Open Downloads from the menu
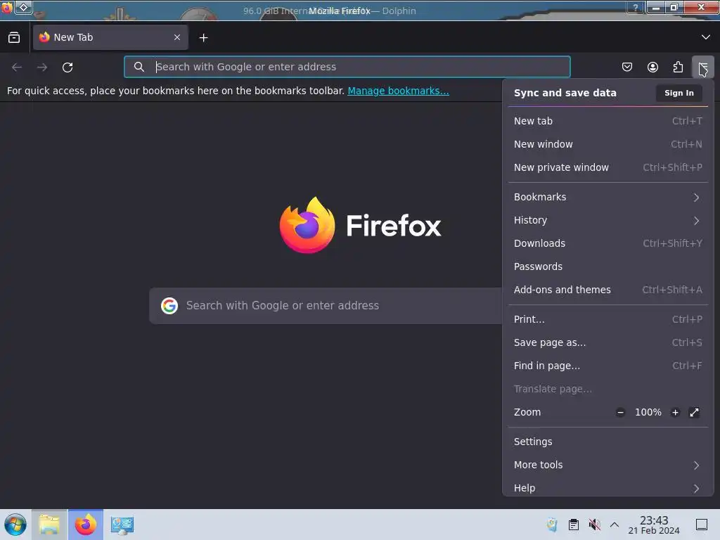 pyautogui.click(x=608, y=243)
